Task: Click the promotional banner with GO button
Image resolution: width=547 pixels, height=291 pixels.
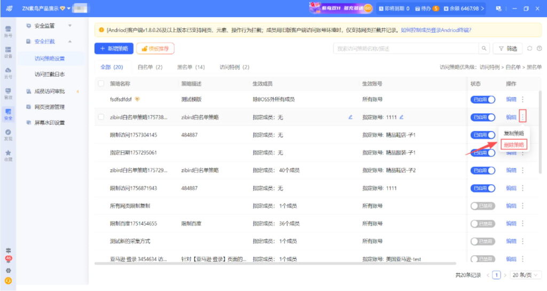Action: [x=340, y=8]
